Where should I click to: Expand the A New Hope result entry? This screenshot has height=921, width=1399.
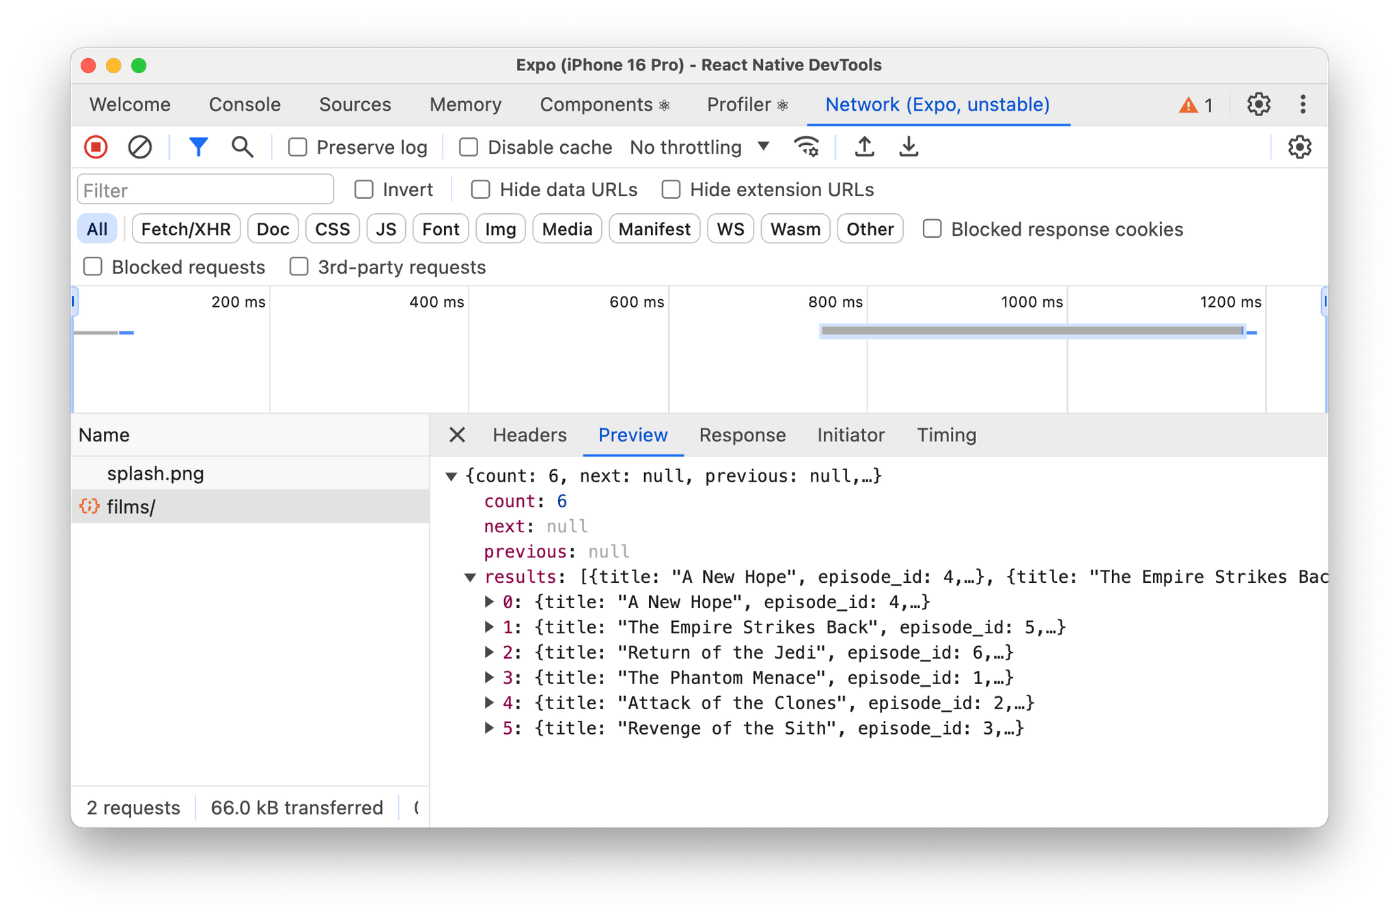(x=490, y=601)
